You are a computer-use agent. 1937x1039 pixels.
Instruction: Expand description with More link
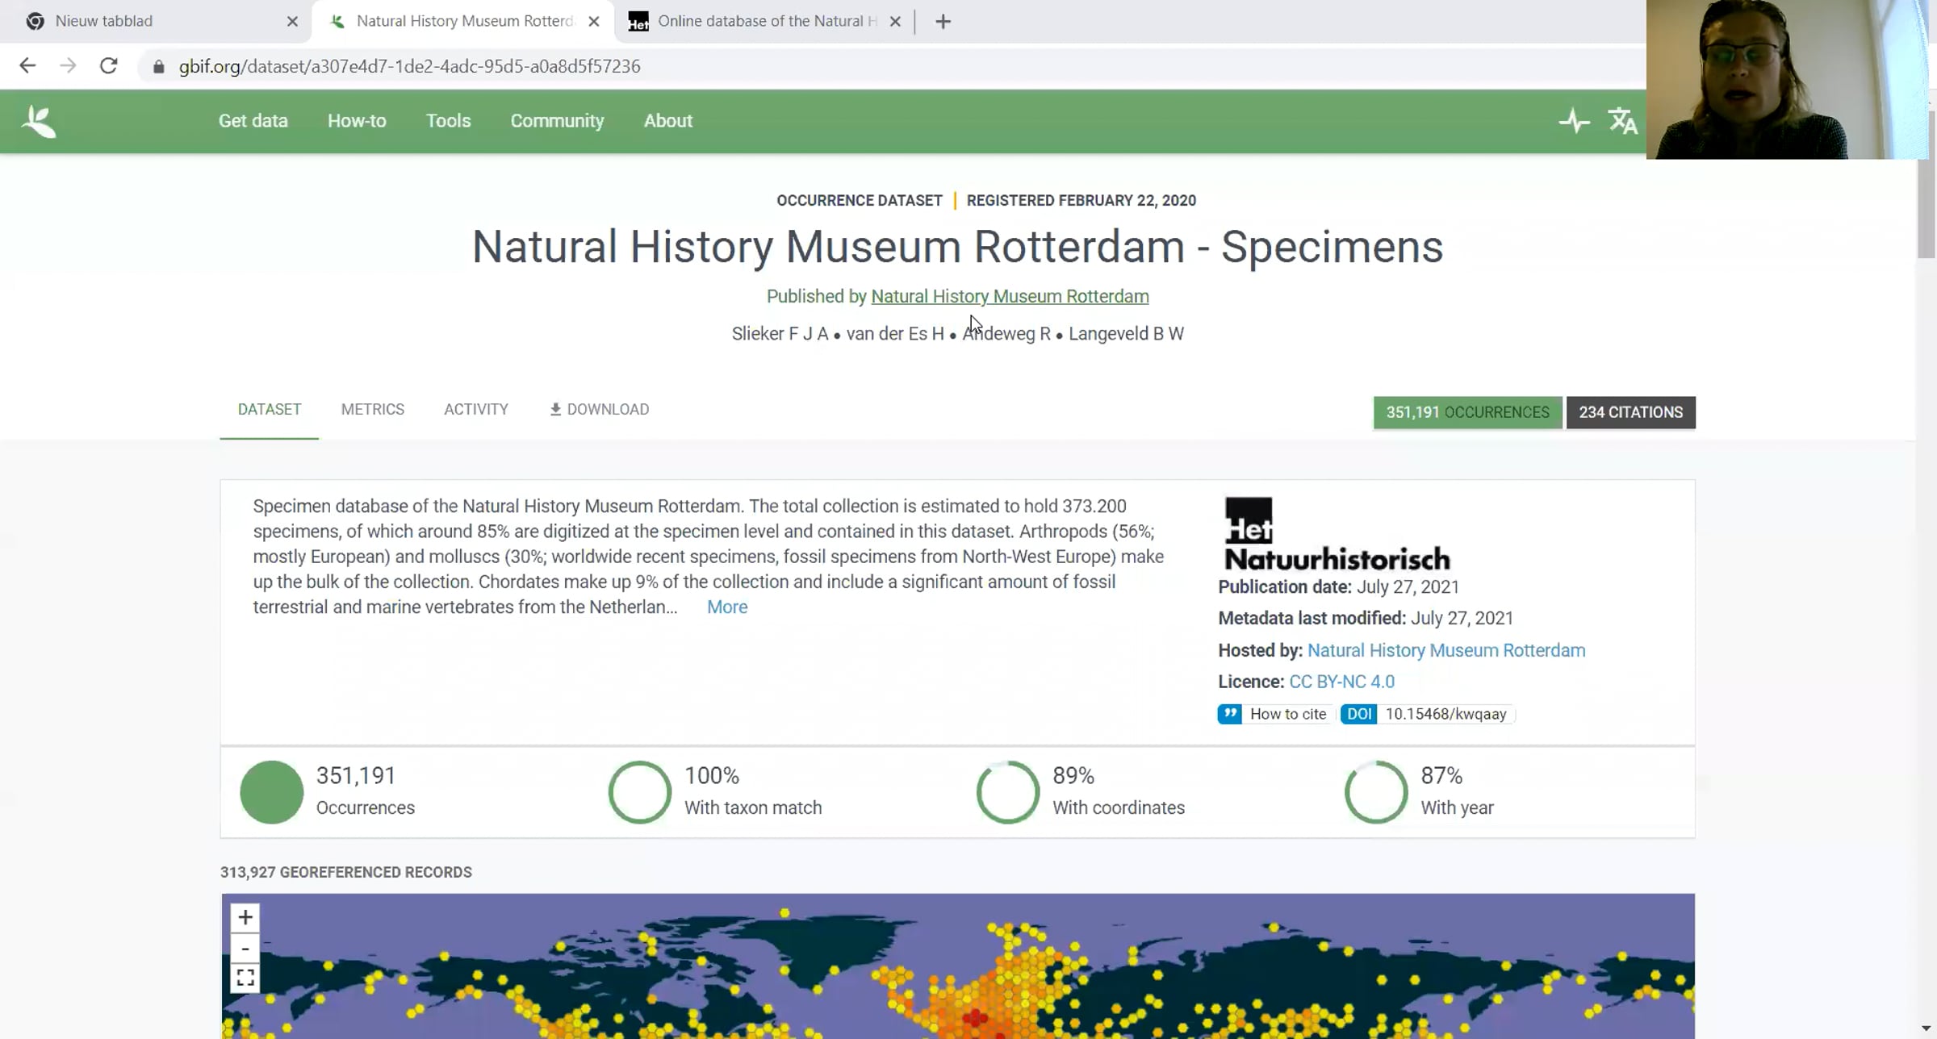tap(726, 607)
